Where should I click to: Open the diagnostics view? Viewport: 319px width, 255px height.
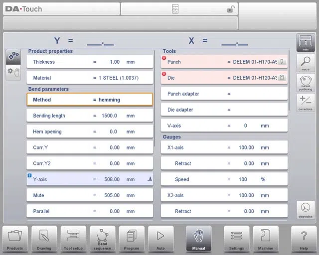pyautogui.click(x=306, y=210)
